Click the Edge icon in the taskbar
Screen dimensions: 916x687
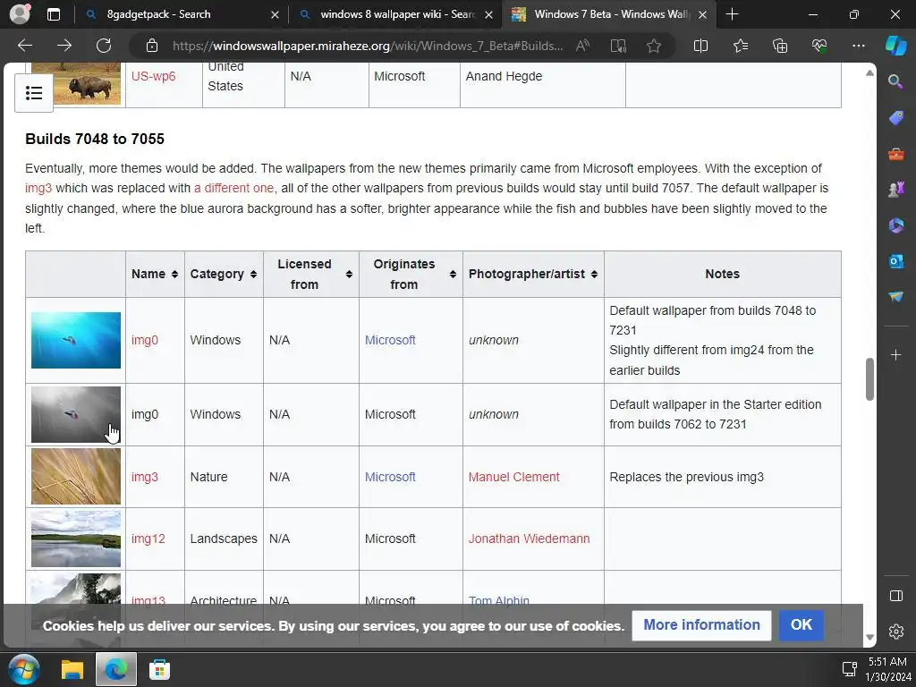tap(116, 669)
